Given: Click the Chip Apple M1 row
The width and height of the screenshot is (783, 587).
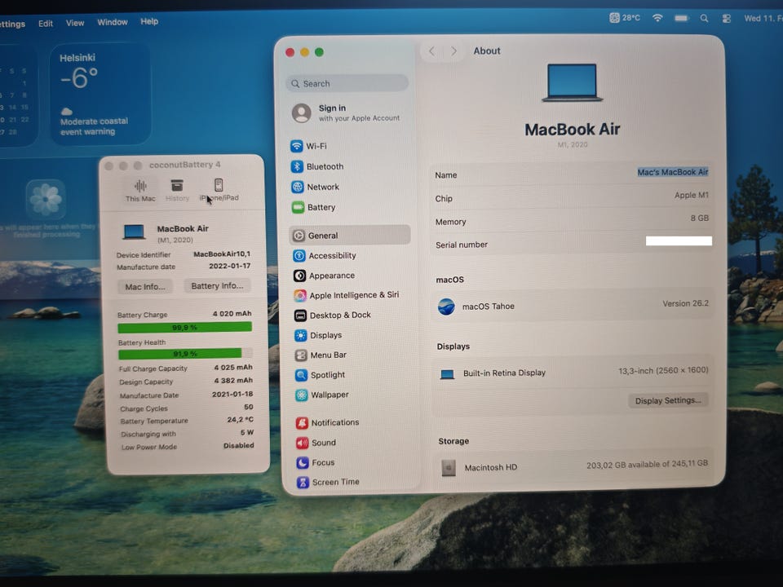Looking at the screenshot, I should pos(572,196).
